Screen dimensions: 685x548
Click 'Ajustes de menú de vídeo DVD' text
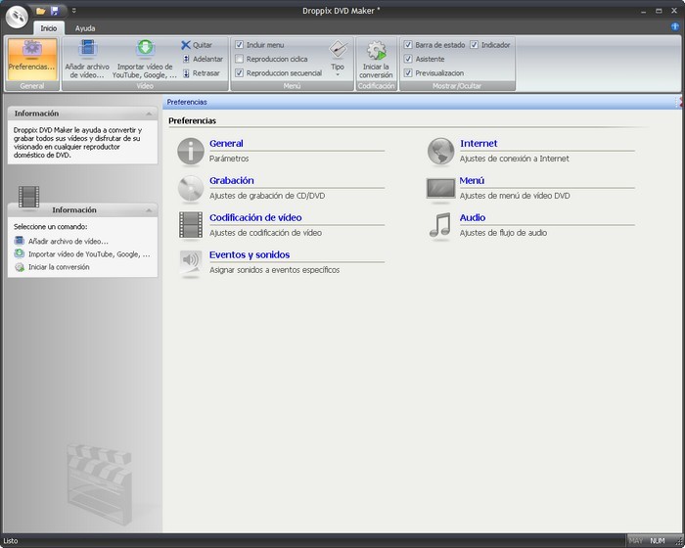(x=515, y=196)
